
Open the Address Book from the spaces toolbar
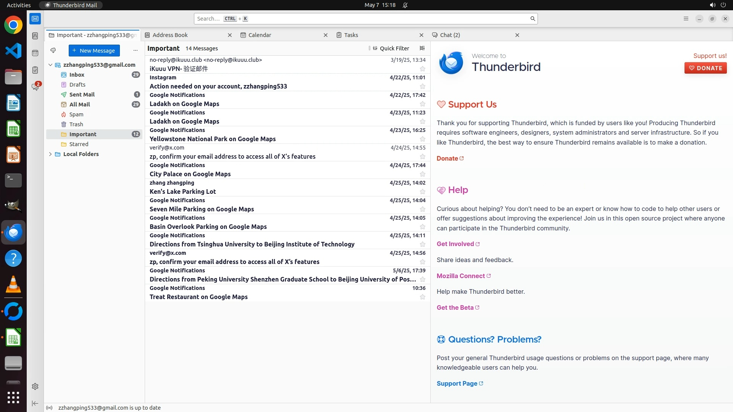(35, 36)
